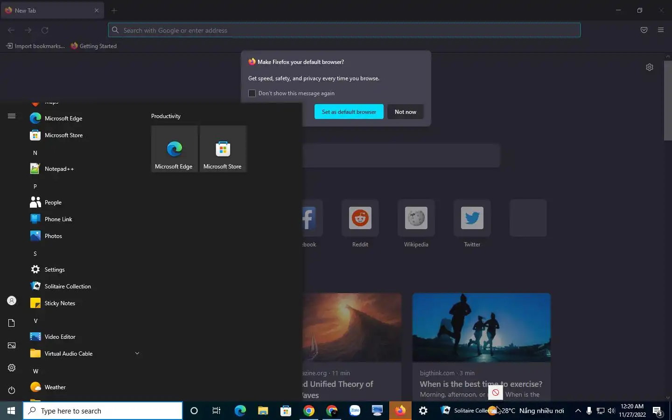Open Pictures from the Start sidebar
Screen dimensions: 672x420
(12, 345)
